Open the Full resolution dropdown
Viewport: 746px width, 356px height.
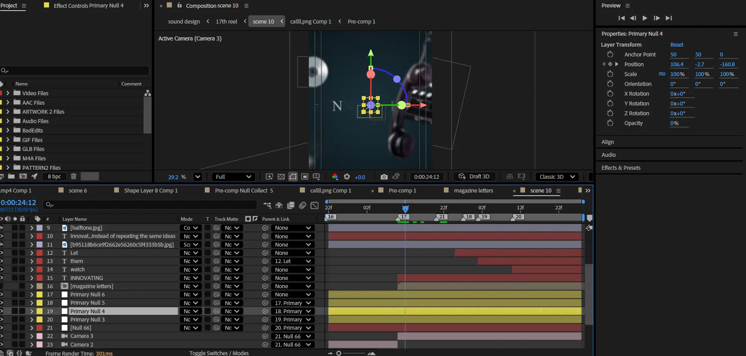233,177
